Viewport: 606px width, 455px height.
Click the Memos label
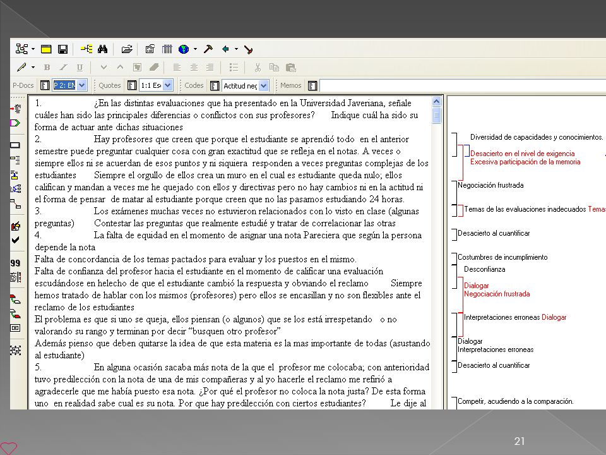[x=290, y=85]
